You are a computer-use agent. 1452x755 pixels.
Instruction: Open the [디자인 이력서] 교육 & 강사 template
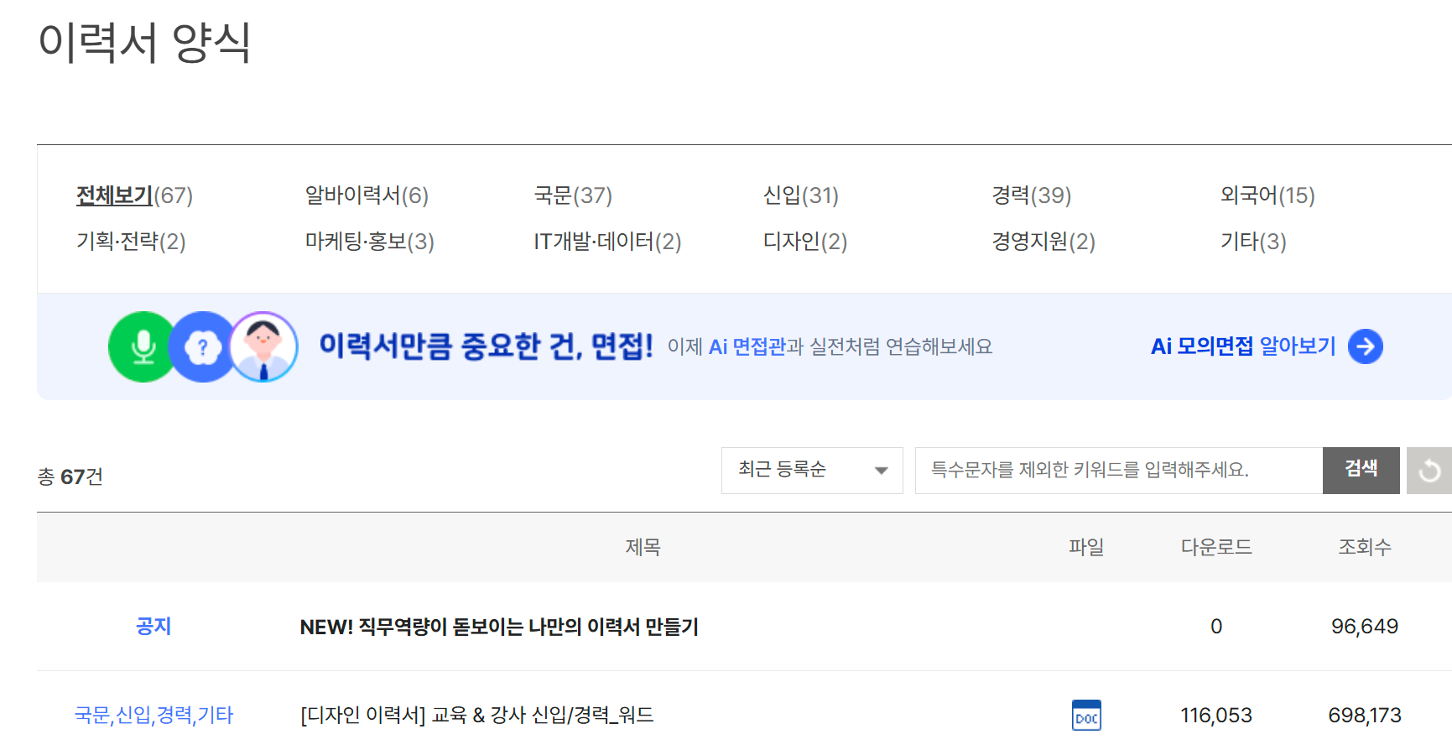pyautogui.click(x=476, y=716)
